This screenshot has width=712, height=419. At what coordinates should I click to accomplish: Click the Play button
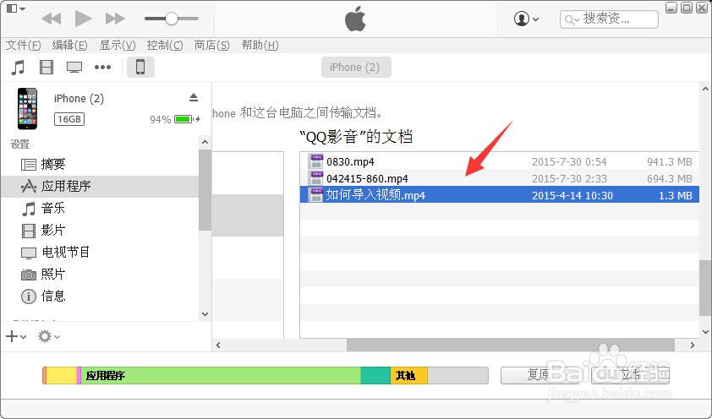83,19
